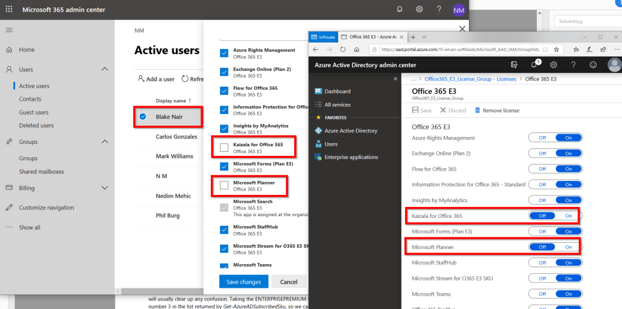Screen dimensions: 622x309
Task: Select the Blake Nair row checkmark
Action: pos(143,117)
